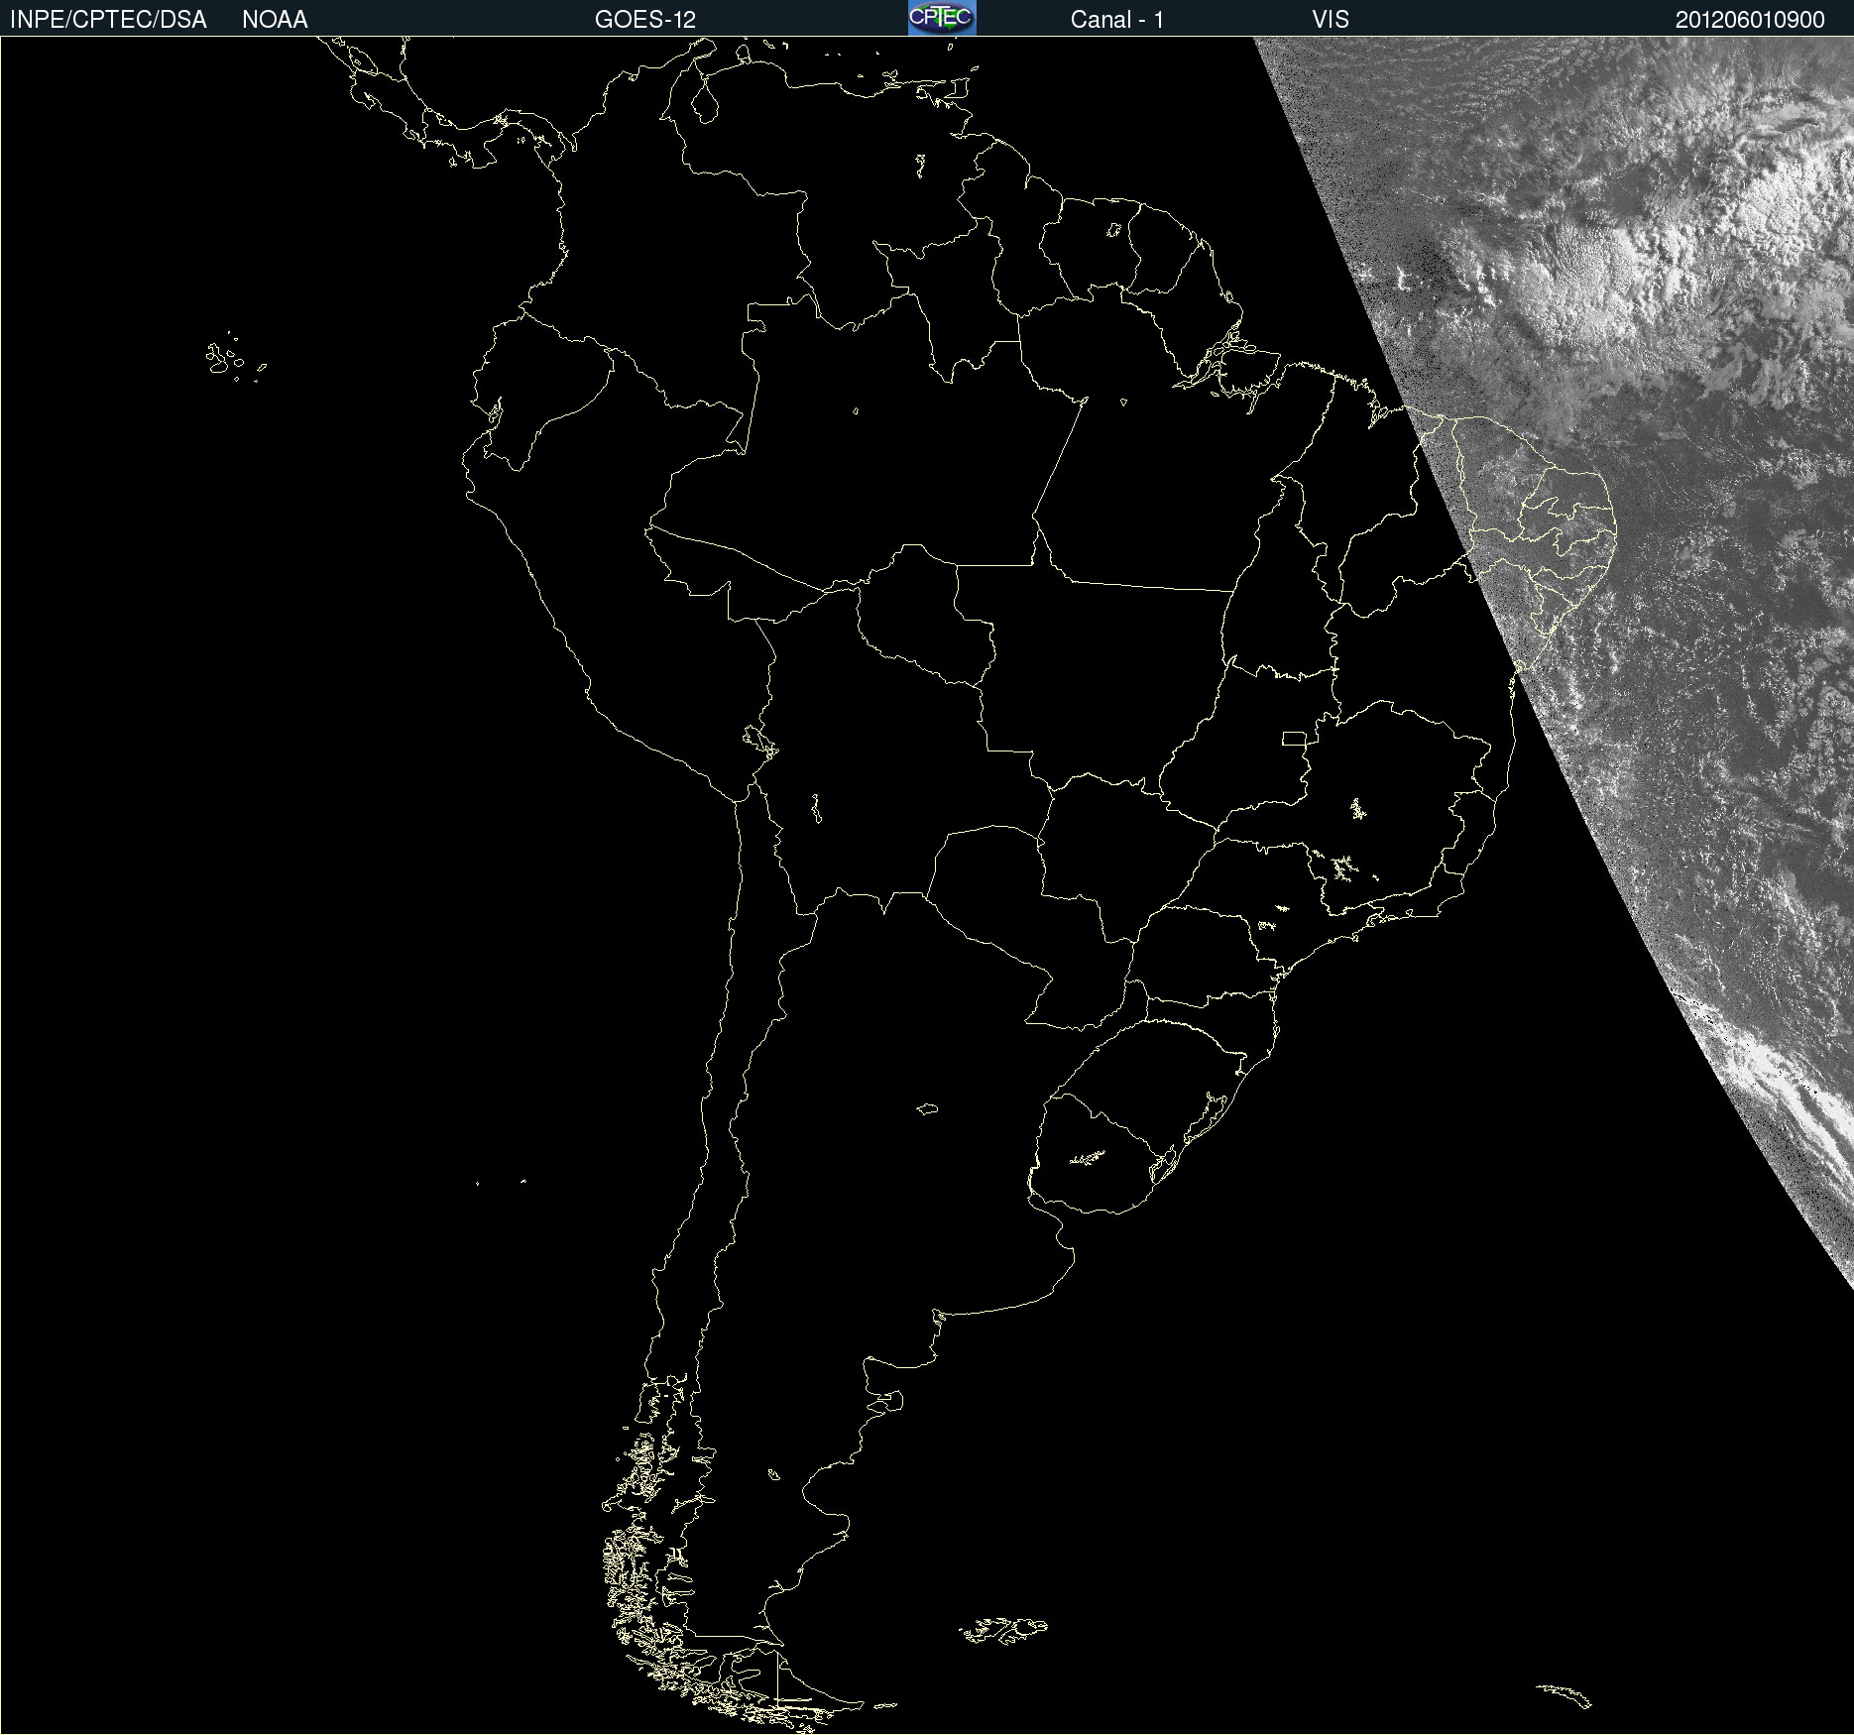Click the VIS channel label

[x=1331, y=20]
